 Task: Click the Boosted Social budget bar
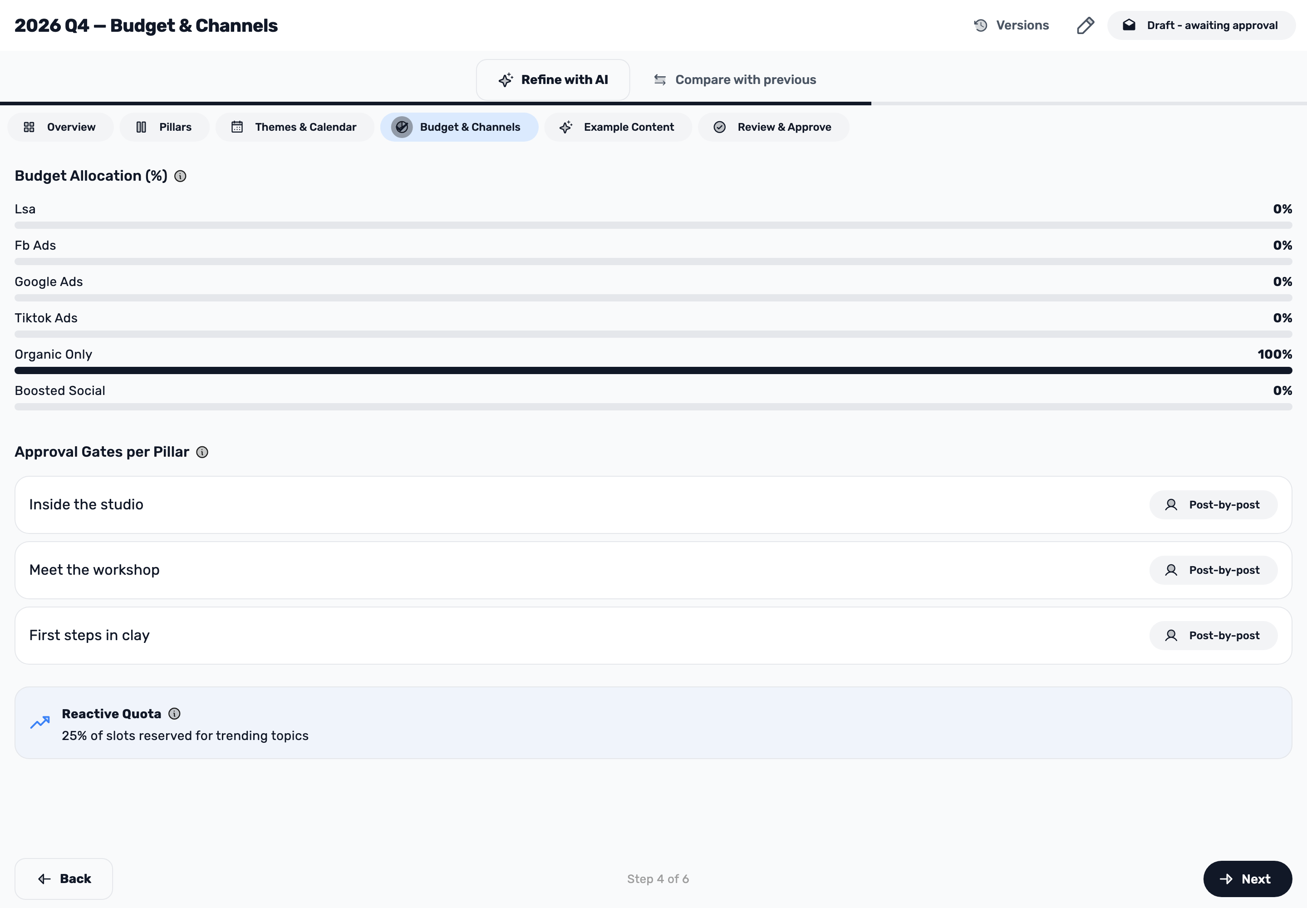coord(653,407)
